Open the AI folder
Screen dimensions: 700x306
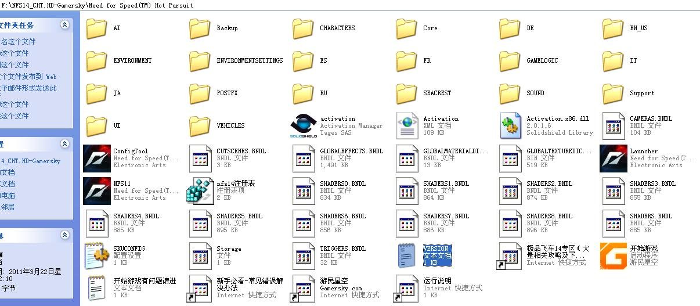tap(96, 28)
